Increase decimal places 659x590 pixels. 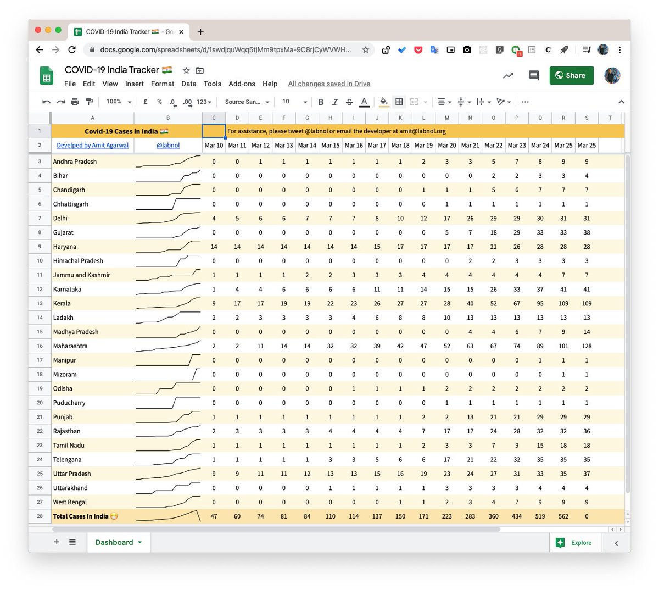coord(187,102)
